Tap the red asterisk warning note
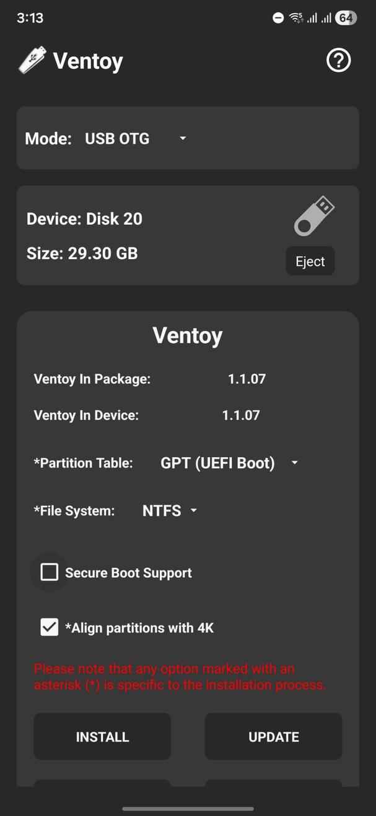The height and width of the screenshot is (816, 376). [x=180, y=676]
